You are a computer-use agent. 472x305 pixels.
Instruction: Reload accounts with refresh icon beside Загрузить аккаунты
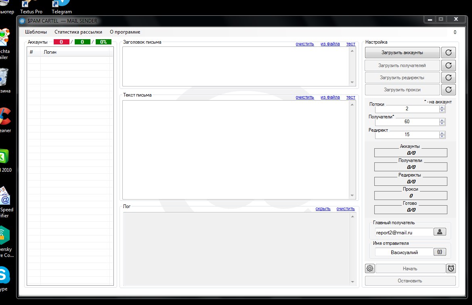click(448, 53)
